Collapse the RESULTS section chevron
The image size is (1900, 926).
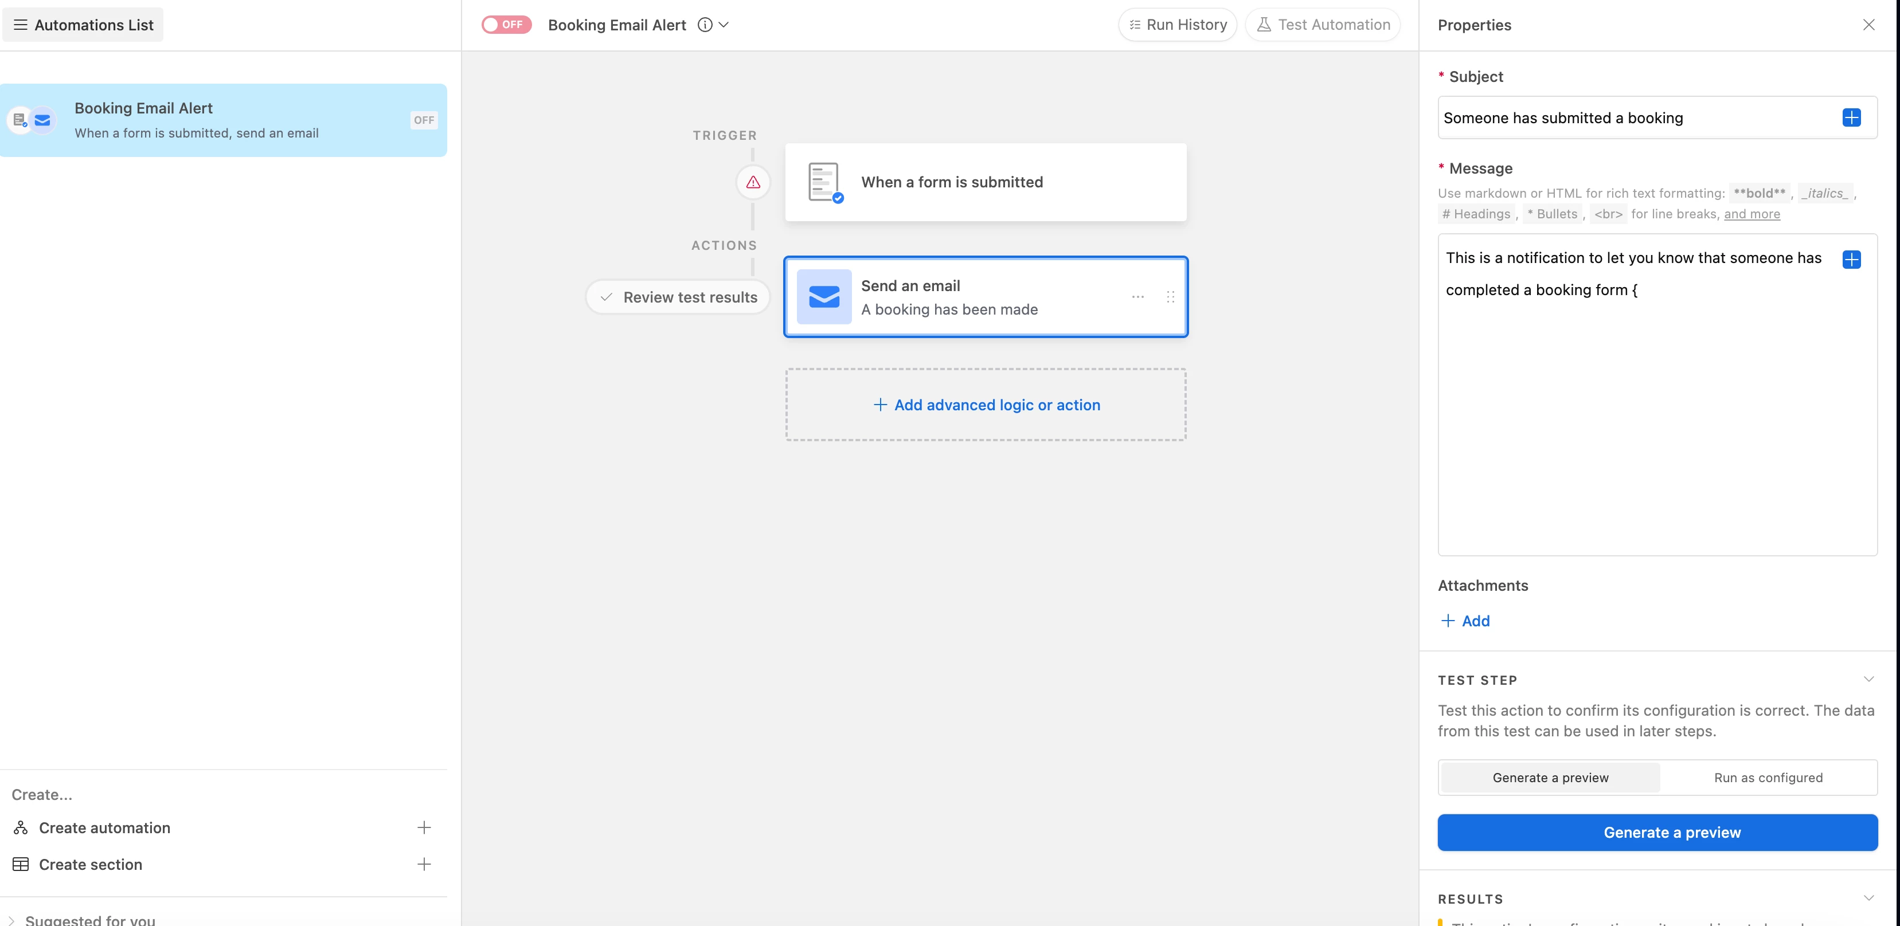1868,898
